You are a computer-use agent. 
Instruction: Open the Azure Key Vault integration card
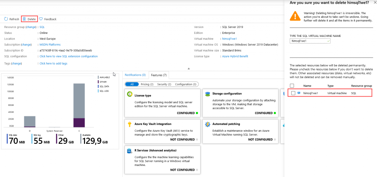point(162,131)
